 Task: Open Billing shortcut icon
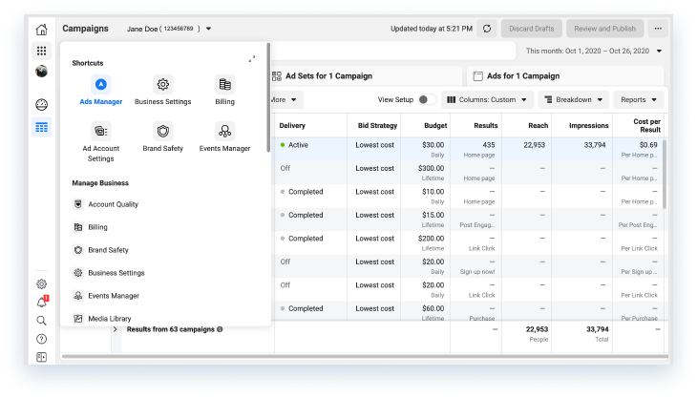point(225,90)
